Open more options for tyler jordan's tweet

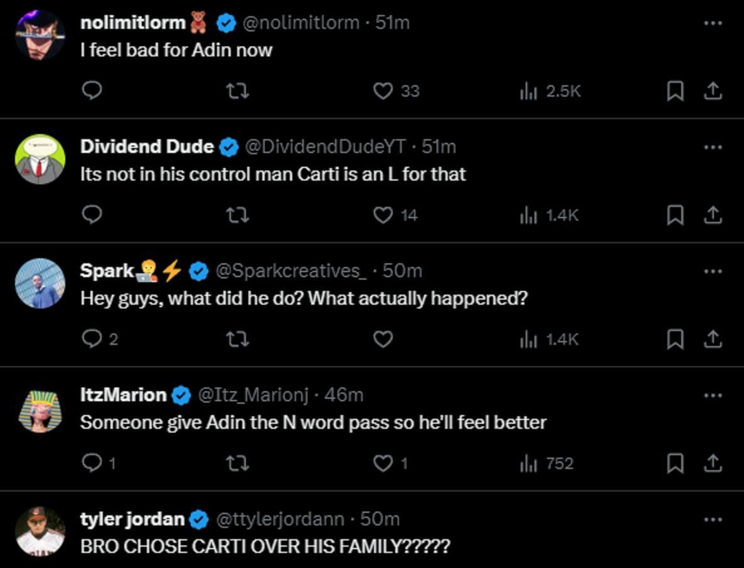[x=712, y=519]
